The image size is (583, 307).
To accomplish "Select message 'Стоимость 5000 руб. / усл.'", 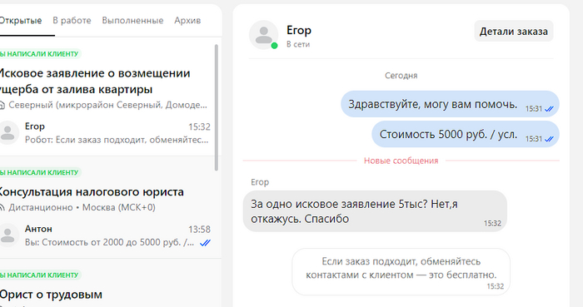I will pos(466,135).
